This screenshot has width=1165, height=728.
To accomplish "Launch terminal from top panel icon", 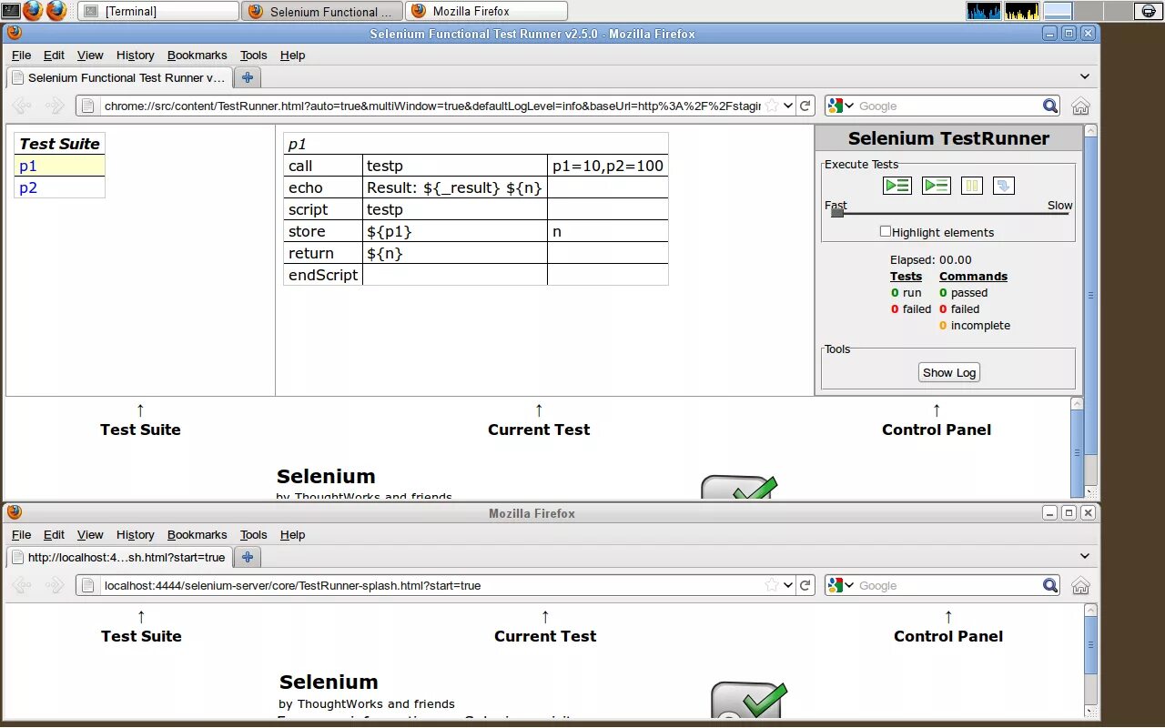I will (10, 11).
